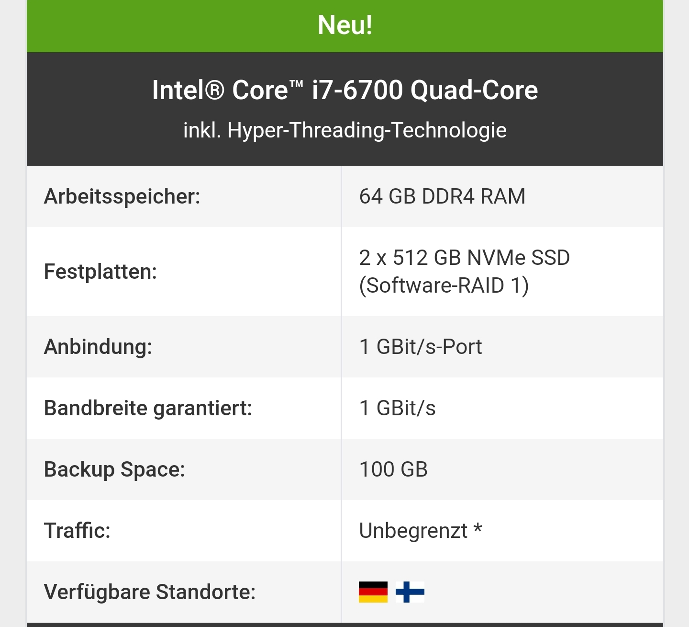Click the Anbindung row label
This screenshot has width=689, height=627.
pos(98,347)
